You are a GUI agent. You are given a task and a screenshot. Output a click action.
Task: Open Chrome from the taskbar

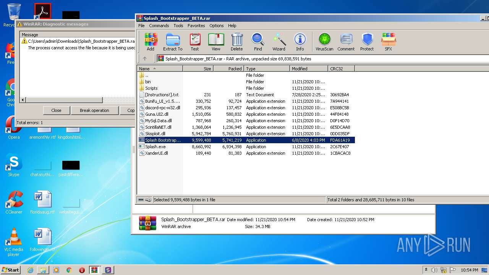69,270
